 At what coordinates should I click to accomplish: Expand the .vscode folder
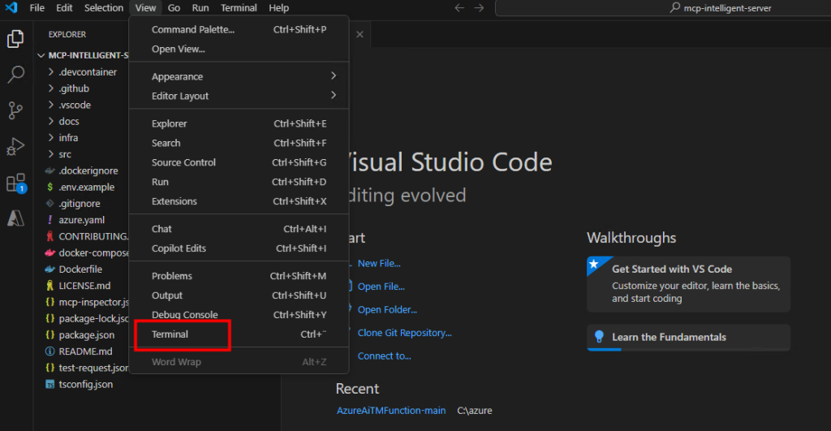click(51, 105)
